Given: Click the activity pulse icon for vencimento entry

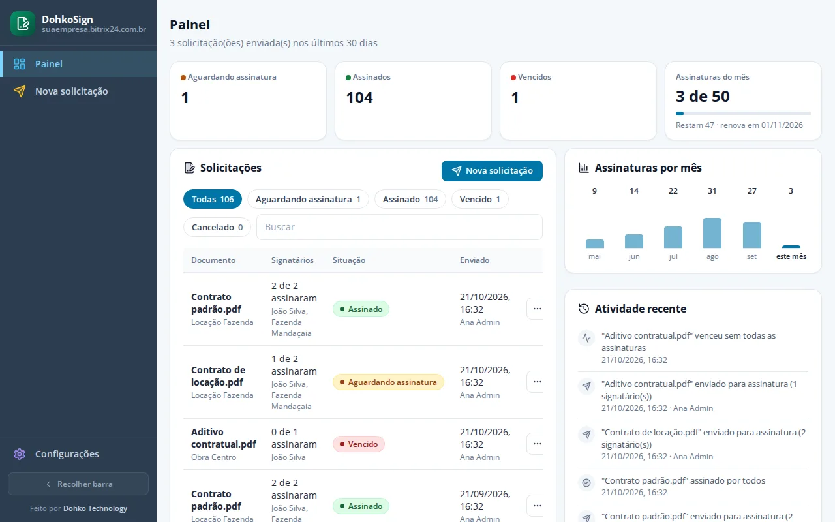Looking at the screenshot, I should coord(586,338).
